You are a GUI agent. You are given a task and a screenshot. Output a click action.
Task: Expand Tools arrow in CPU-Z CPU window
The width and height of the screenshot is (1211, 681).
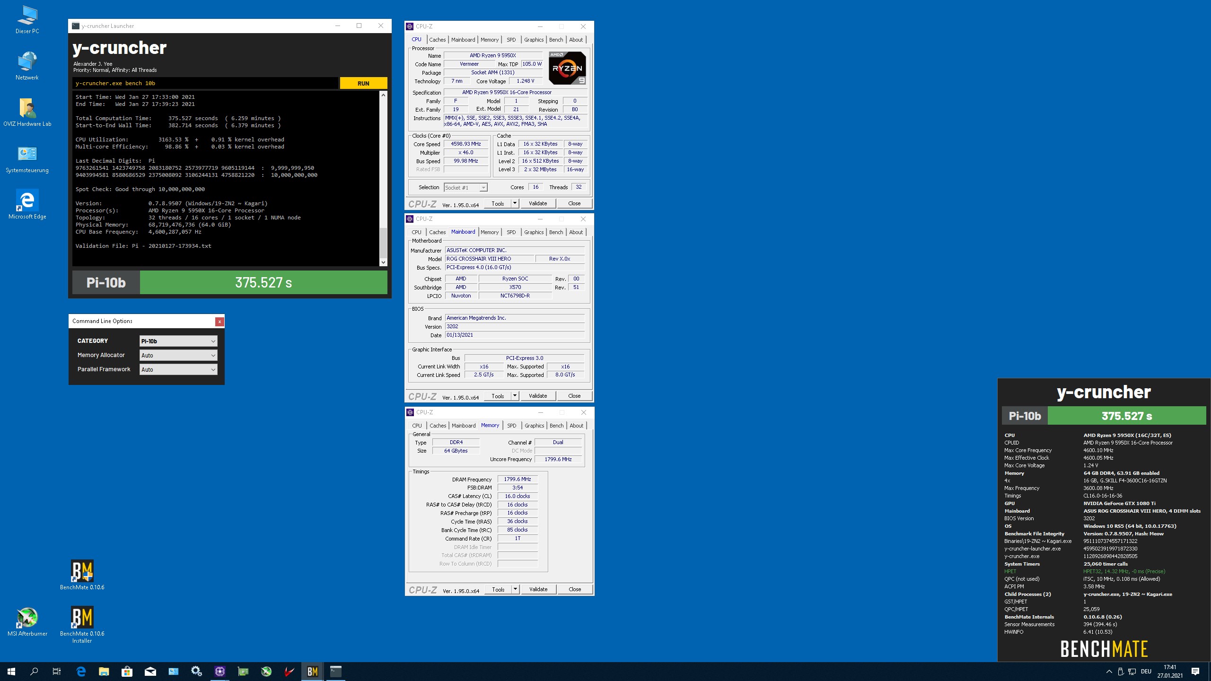(x=515, y=203)
